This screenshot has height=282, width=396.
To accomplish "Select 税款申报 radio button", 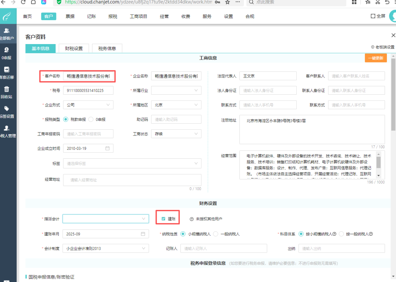I will (66, 119).
